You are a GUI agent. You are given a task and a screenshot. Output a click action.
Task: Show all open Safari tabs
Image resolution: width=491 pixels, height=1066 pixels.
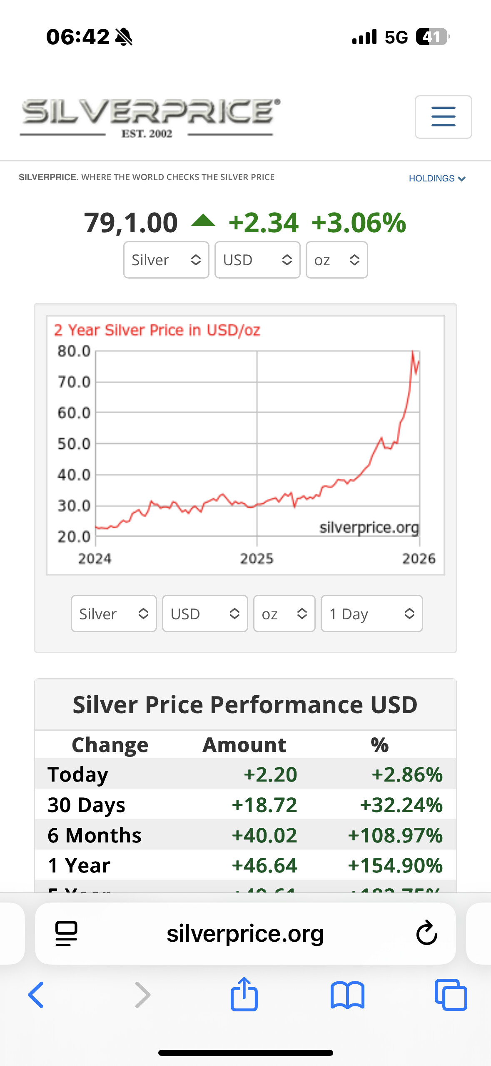pyautogui.click(x=451, y=995)
